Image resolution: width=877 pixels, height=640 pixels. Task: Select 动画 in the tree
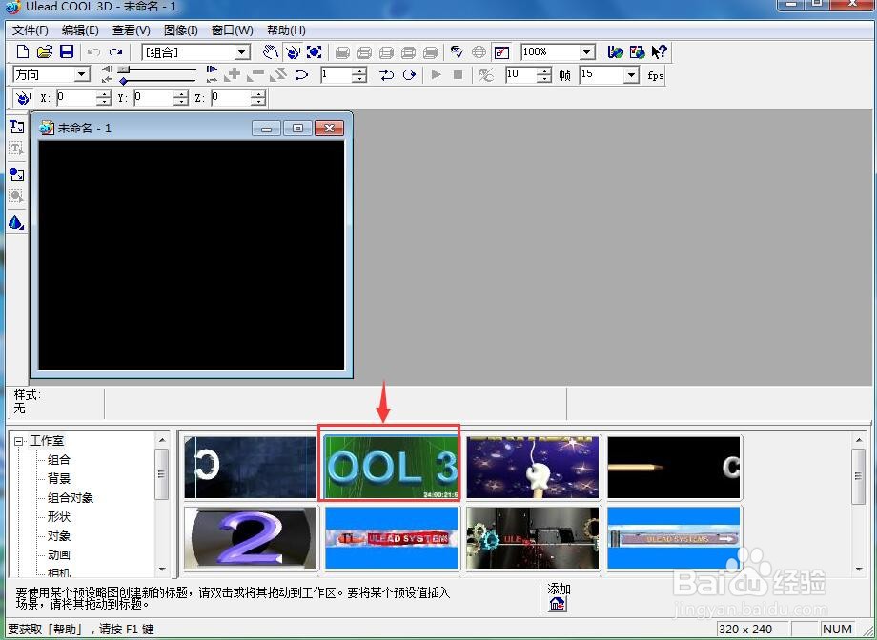coord(59,555)
